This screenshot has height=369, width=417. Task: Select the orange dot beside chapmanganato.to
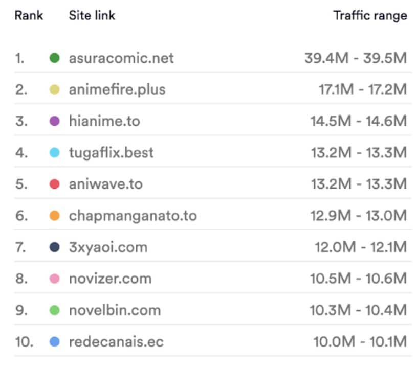[x=55, y=216]
